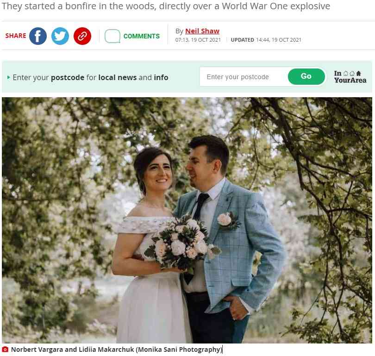The image size is (375, 356).
Task: Click the green arrow beside postcode prompt
Action: (9, 77)
